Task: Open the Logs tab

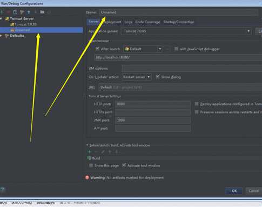Action: click(128, 22)
